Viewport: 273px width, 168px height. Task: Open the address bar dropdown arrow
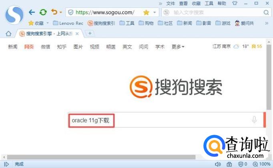[x=155, y=12]
